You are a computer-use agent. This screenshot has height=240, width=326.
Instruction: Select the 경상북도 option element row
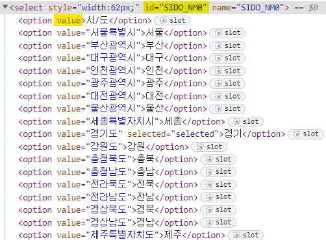[108, 210]
